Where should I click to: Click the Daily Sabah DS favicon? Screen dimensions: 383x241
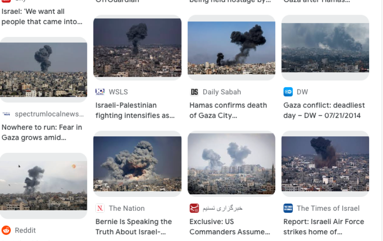(194, 92)
